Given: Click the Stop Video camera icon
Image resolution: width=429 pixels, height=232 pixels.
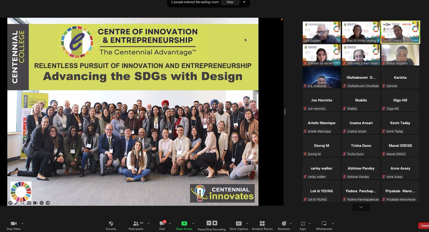Looking at the screenshot, I should pos(14,223).
